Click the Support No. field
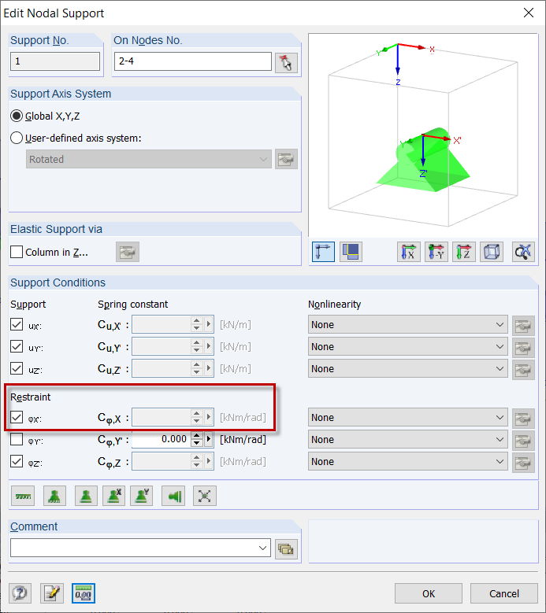 tap(55, 61)
